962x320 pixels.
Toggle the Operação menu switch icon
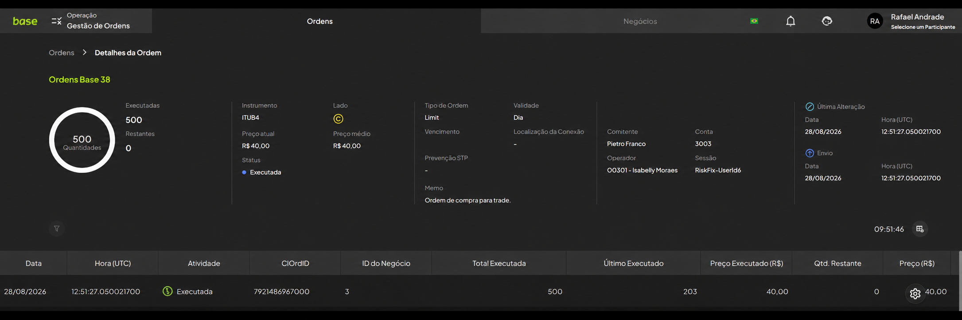(56, 21)
